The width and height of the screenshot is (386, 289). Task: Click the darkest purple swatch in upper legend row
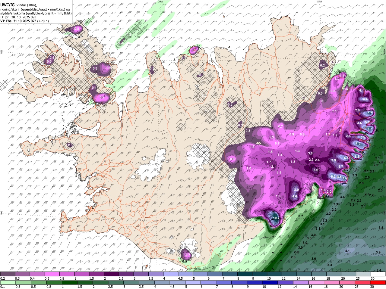pyautogui.click(x=111, y=274)
